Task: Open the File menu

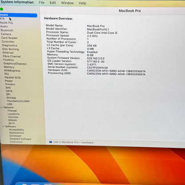Action: point(42,3)
